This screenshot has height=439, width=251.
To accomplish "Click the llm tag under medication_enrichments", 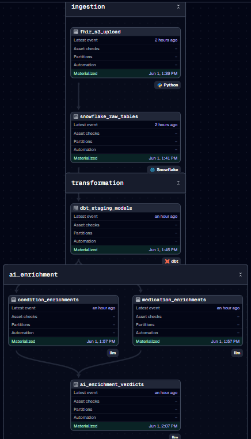I will tap(237, 353).
